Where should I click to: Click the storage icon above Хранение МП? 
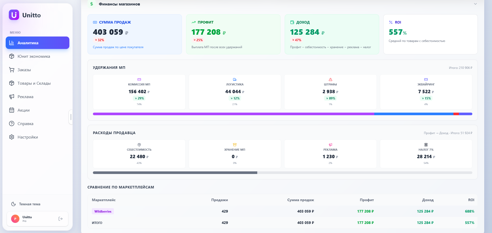pos(235,145)
